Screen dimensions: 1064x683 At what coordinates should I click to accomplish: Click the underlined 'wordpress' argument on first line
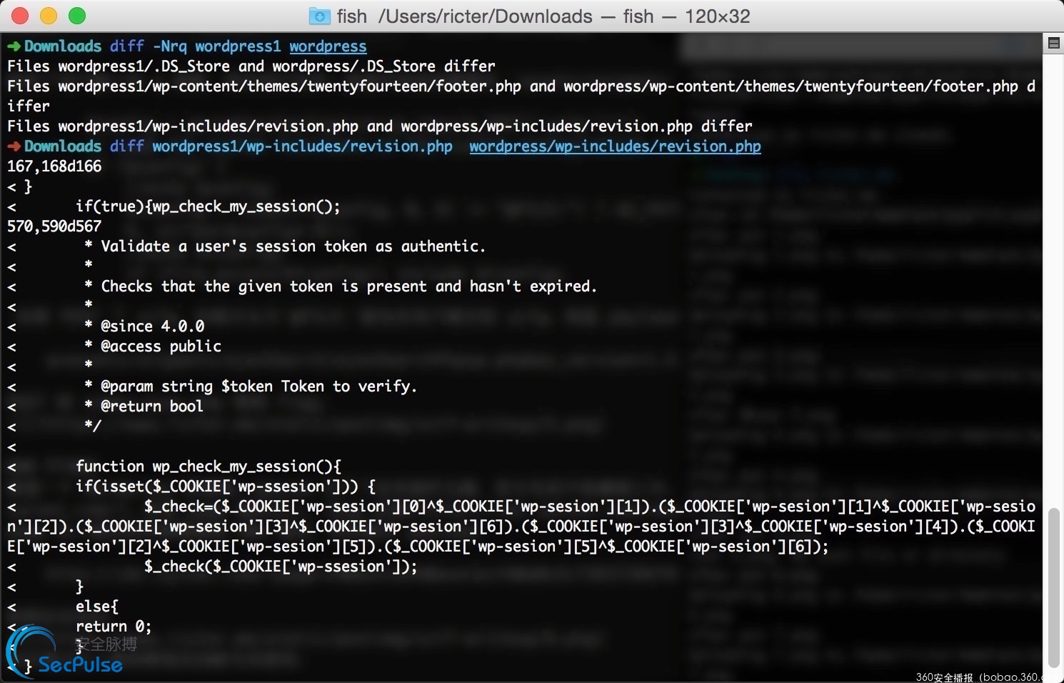328,46
